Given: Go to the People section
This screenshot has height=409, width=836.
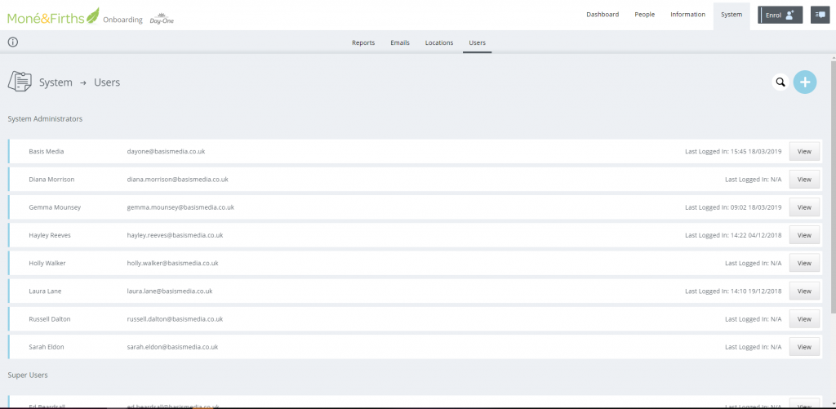Looking at the screenshot, I should [x=645, y=15].
